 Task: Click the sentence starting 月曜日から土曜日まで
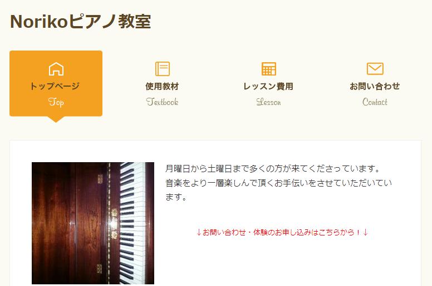click(x=273, y=168)
